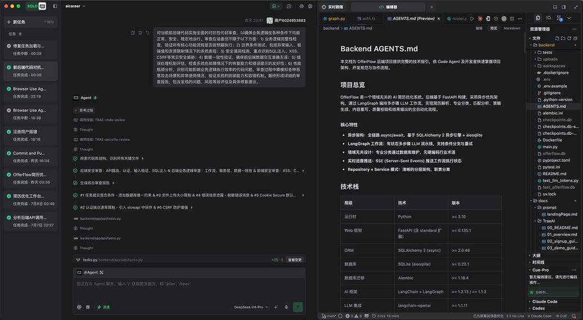Image resolution: width=583 pixels, height=320 pixels.
Task: Switch preview to 编辑 mode
Action: [x=479, y=28]
